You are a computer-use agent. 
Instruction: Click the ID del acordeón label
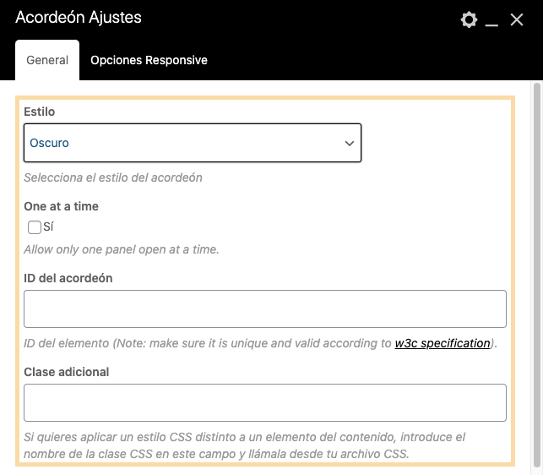tap(68, 277)
